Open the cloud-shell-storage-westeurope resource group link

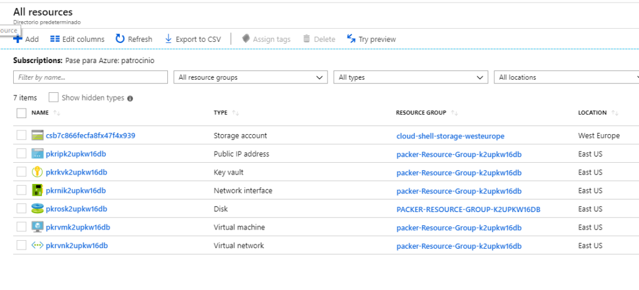(x=451, y=136)
